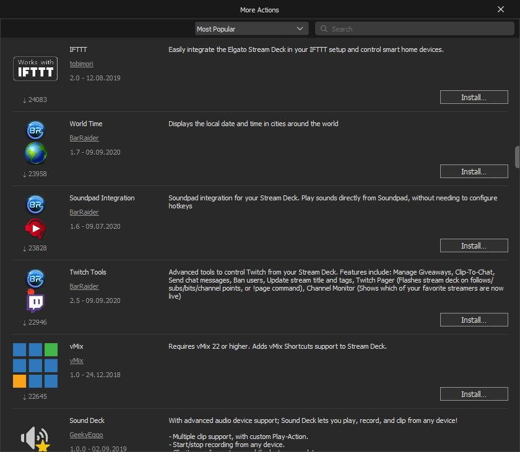Click the BarRaider logo in Twitch Tools row
This screenshot has width=520, height=452.
pyautogui.click(x=35, y=278)
